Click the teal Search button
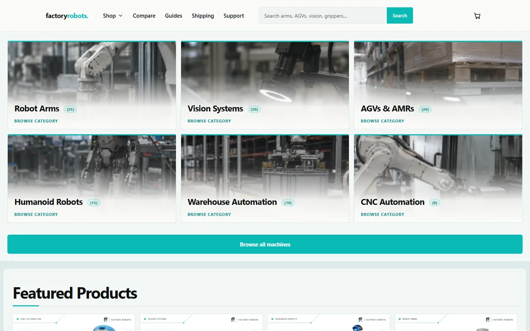Image resolution: width=530 pixels, height=331 pixels. pyautogui.click(x=400, y=16)
